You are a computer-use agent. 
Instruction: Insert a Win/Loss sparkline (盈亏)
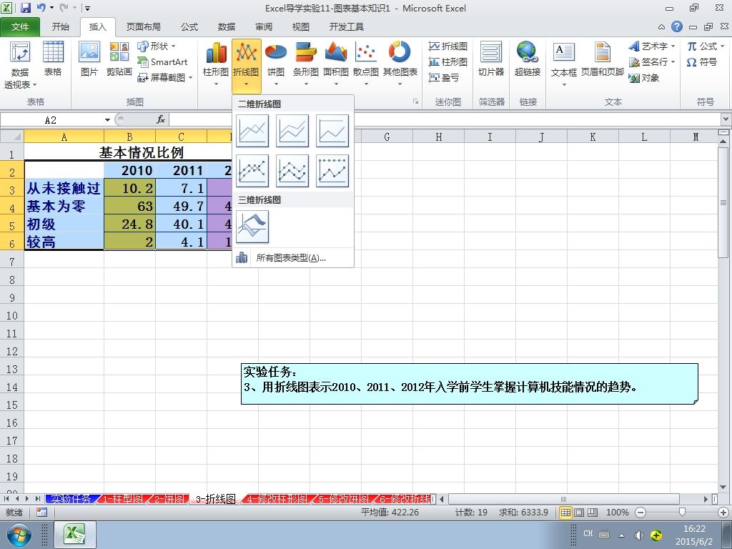tap(443, 77)
